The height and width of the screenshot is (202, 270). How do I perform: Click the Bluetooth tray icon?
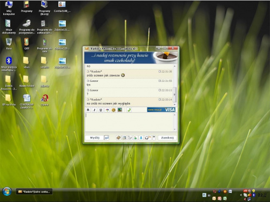(x=254, y=195)
